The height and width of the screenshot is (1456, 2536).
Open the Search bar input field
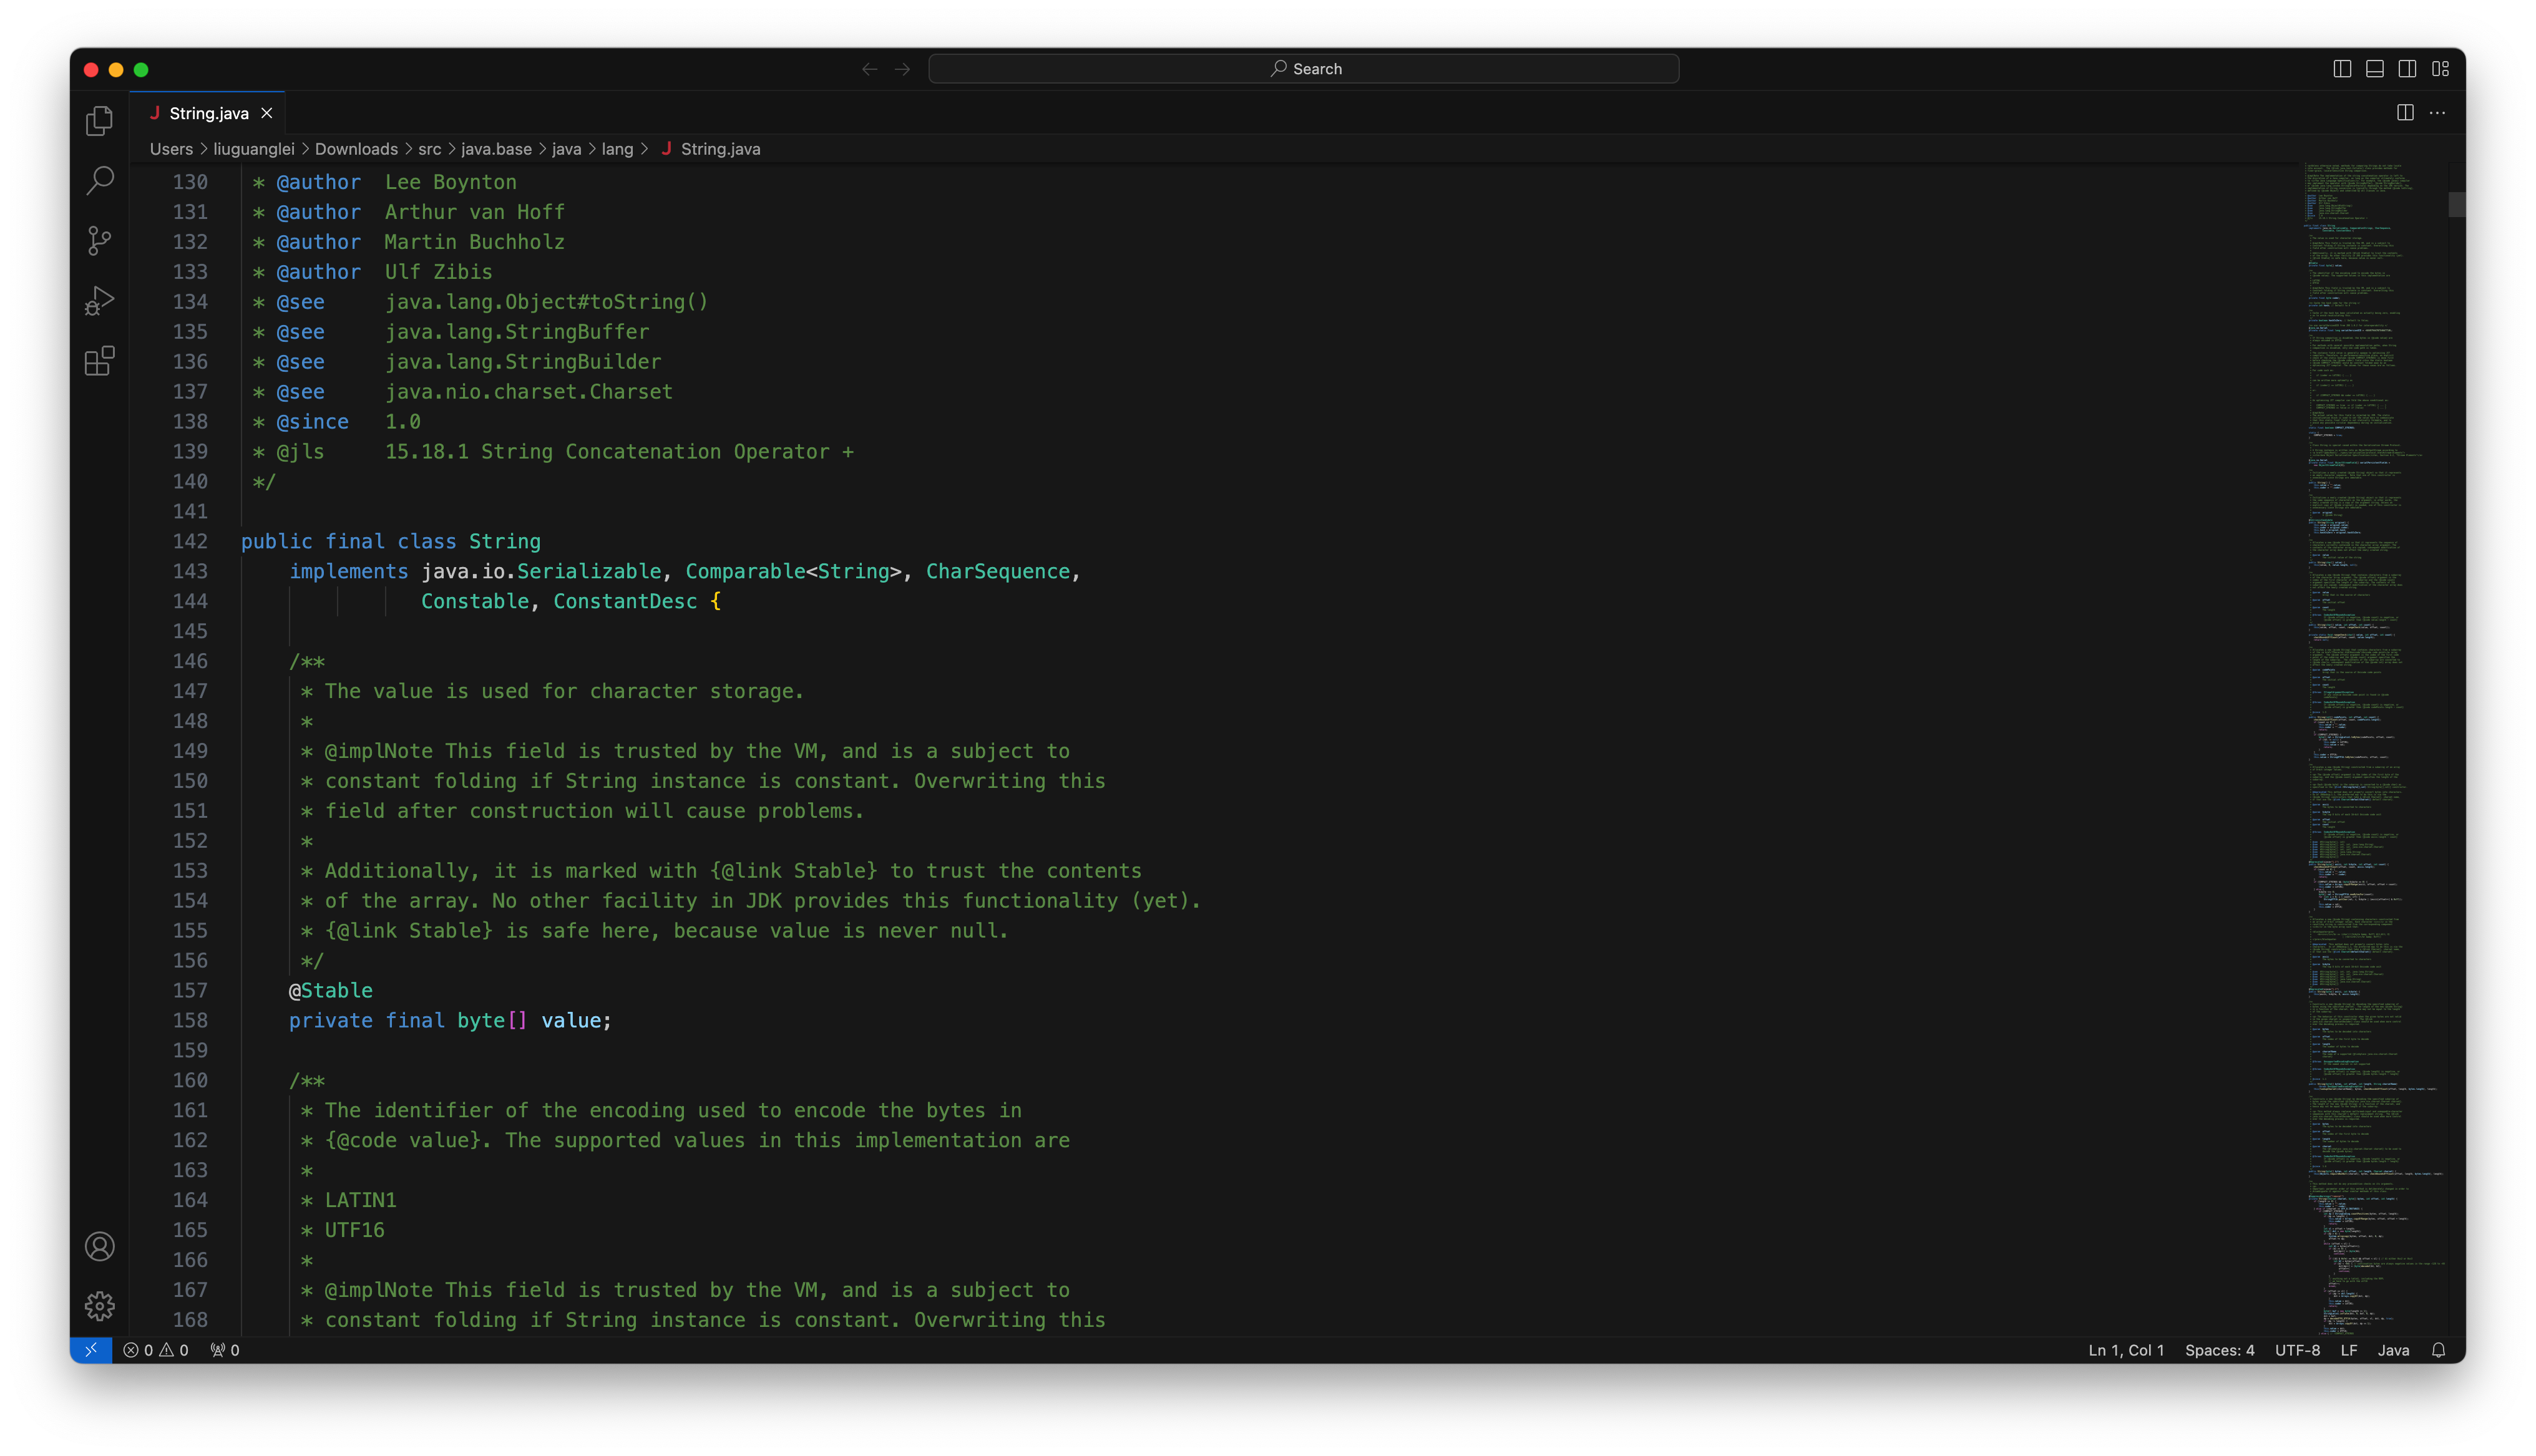tap(1305, 68)
